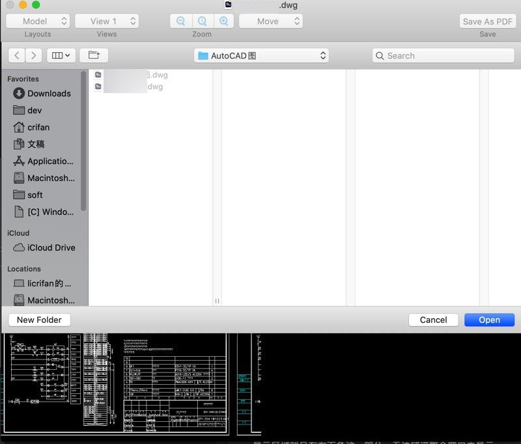Open the View 1 views dropdown

click(107, 21)
